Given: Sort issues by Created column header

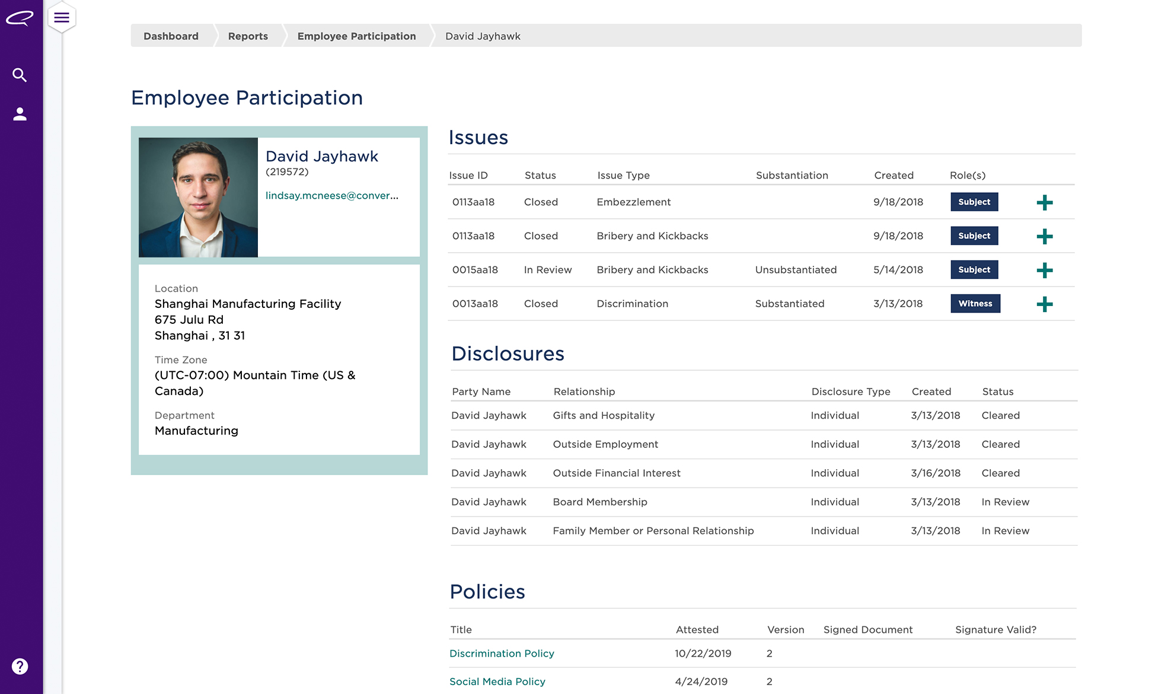Looking at the screenshot, I should [x=894, y=176].
